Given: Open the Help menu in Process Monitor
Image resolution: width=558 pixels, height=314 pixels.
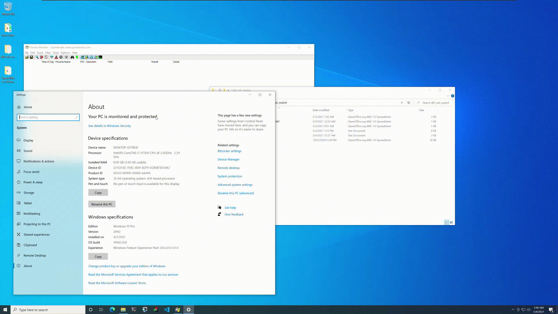Looking at the screenshot, I should (75, 53).
